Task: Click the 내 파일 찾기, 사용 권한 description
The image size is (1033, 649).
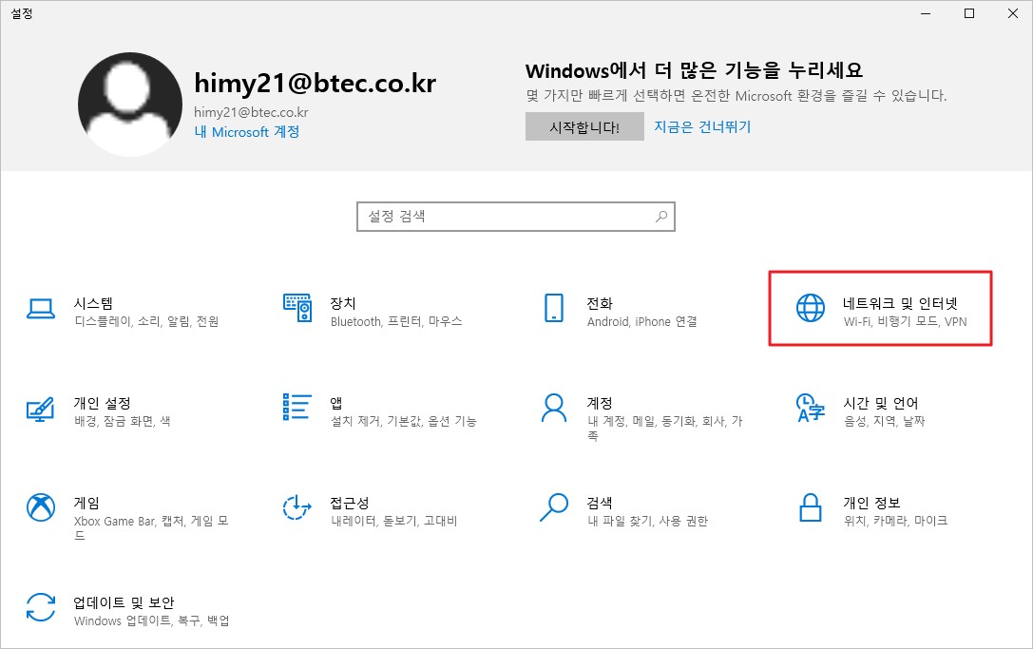Action: coord(647,521)
